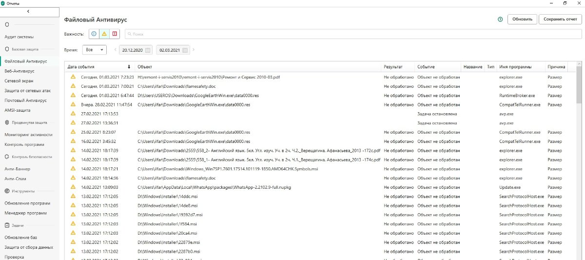Click the Продвинутая защита shield icon
Screen dimensions: 585x260
[7, 122]
